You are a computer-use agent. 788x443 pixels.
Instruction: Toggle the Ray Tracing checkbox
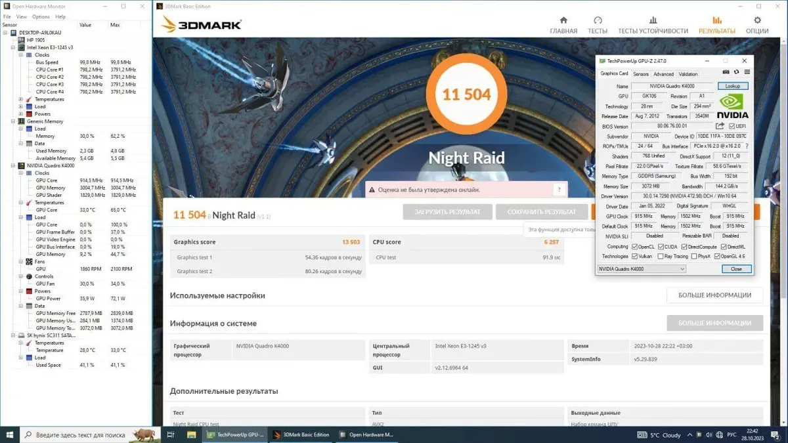click(x=662, y=257)
